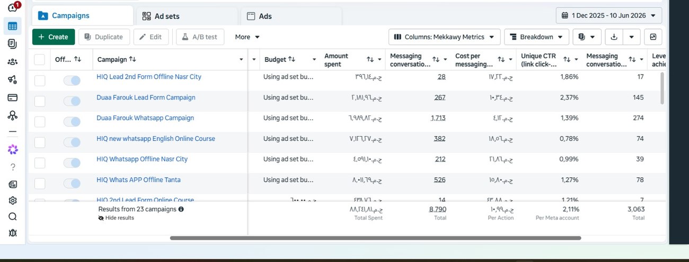Open the news document icon in sidebar
This screenshot has width=689, height=262.
point(13,184)
